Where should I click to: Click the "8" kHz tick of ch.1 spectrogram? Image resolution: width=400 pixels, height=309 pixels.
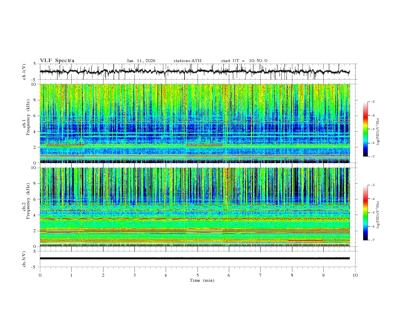pos(35,100)
